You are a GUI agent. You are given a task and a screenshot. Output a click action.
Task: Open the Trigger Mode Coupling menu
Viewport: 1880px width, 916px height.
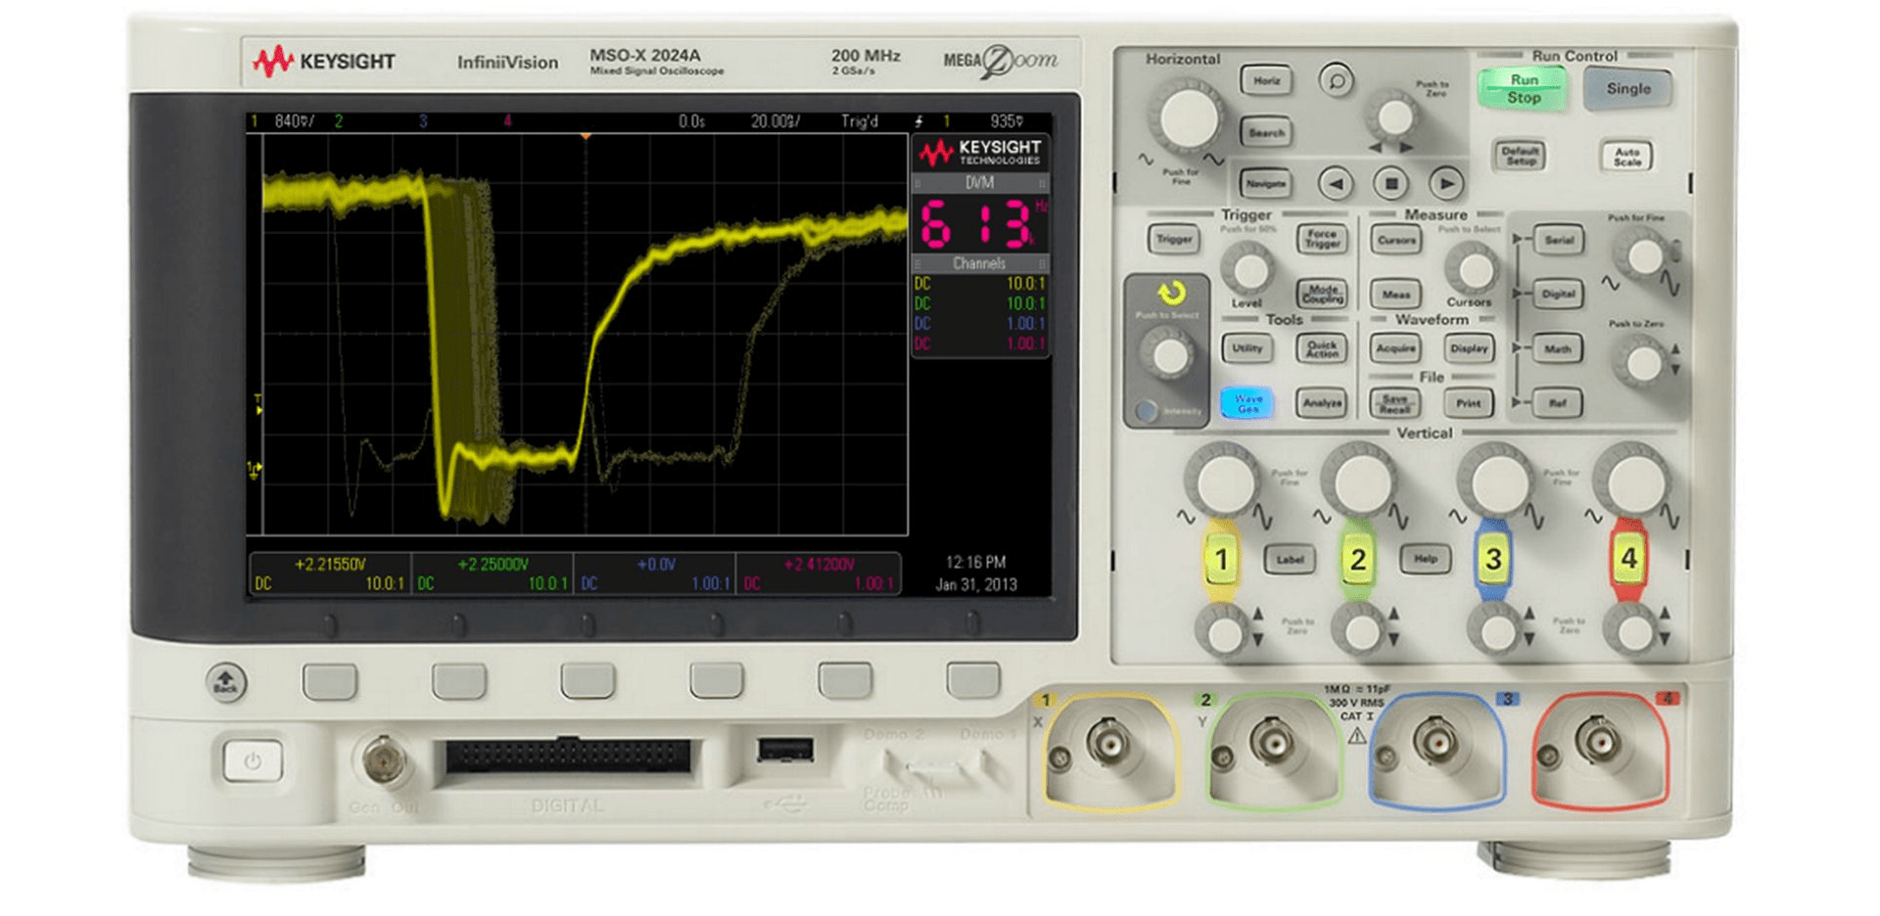(1321, 295)
